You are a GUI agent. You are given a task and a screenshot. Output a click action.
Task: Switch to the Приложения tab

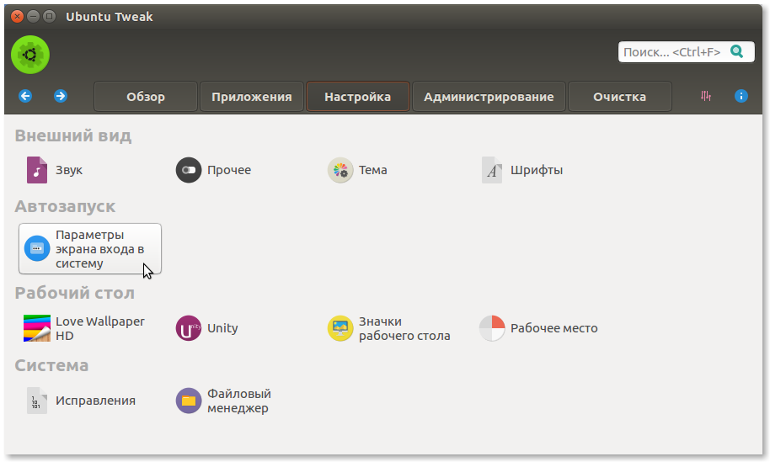click(252, 97)
